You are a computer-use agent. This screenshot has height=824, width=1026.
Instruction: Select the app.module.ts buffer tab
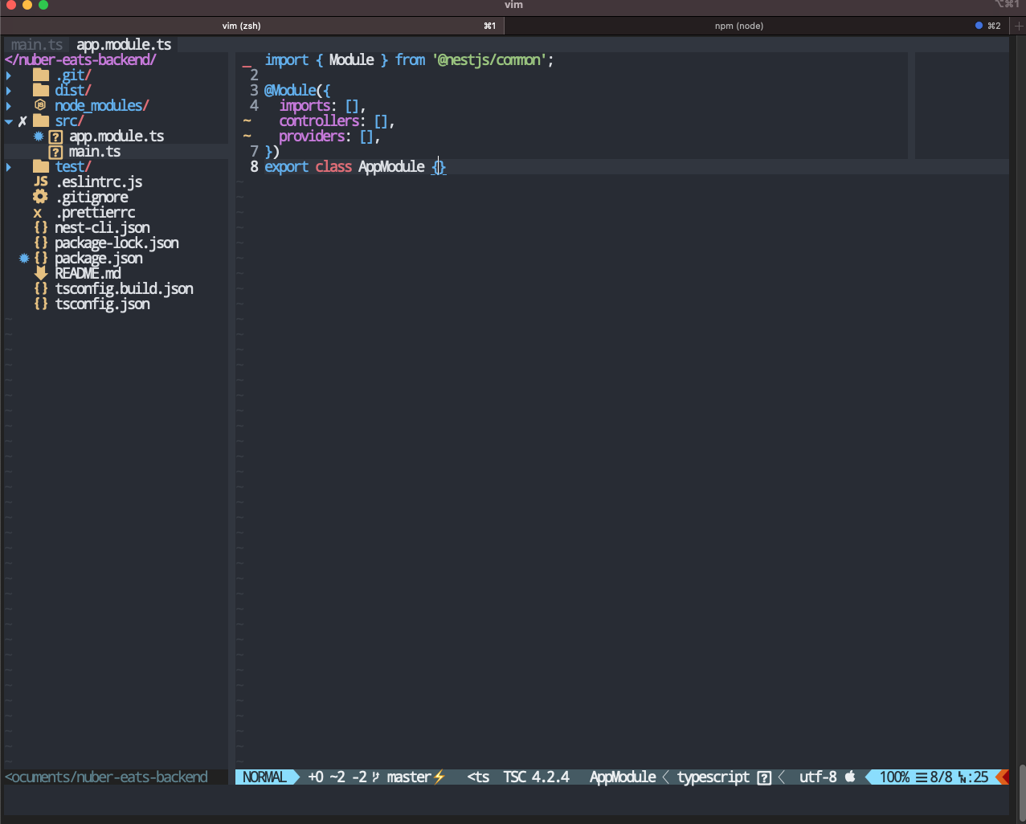[124, 45]
